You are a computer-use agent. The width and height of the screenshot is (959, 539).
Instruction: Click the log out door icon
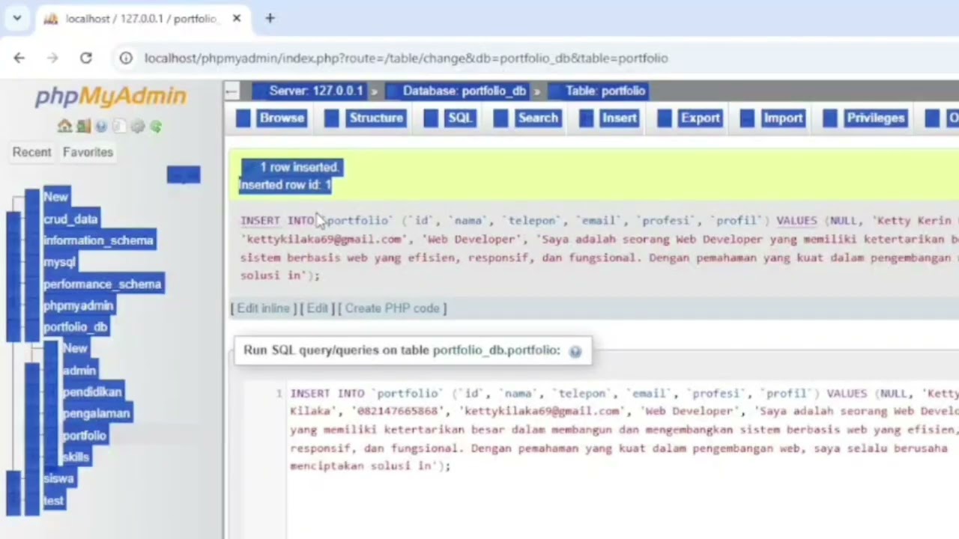(83, 127)
